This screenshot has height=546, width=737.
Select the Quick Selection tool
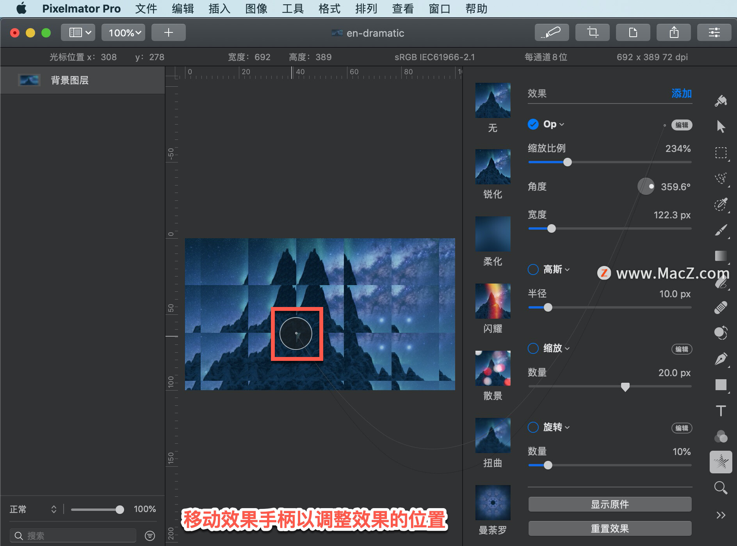[x=721, y=178]
